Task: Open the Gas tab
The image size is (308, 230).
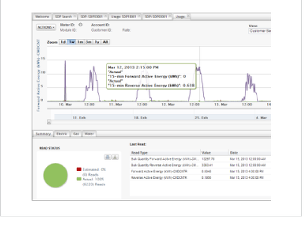Action: click(x=76, y=134)
